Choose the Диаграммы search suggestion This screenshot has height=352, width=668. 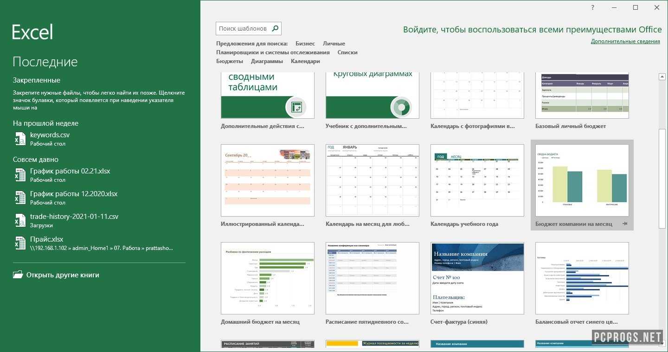(x=267, y=61)
